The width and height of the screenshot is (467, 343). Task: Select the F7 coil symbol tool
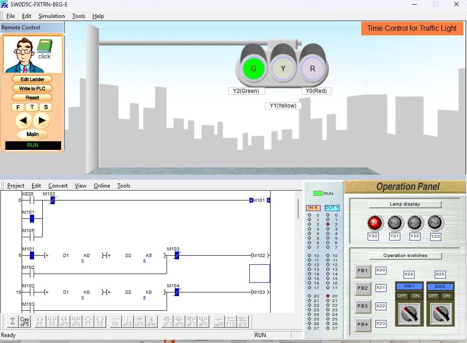[87, 321]
